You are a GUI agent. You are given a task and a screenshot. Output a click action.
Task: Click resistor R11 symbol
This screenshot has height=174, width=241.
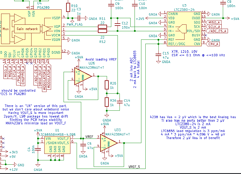click(102, 27)
